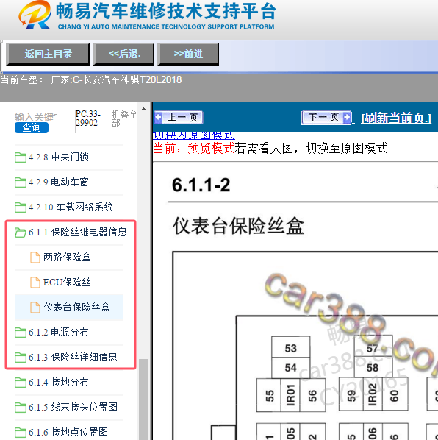Screen dimensions: 438x440
Task: Click fuse 58 in the diagram
Action: [373, 367]
